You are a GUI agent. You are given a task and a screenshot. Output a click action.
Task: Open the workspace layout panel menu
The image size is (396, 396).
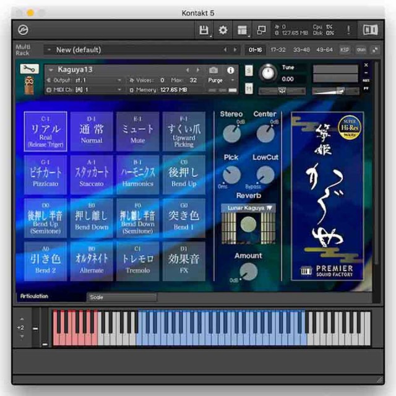click(242, 30)
